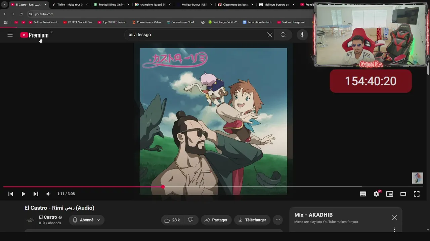Viewport: 430px width, 241px height.
Task: Open '24 Free Transitions' bookmark
Action: pyautogui.click(x=44, y=22)
